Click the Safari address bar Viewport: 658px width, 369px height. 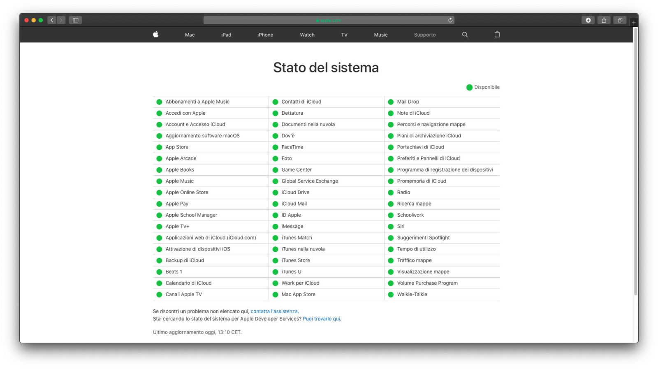(328, 20)
